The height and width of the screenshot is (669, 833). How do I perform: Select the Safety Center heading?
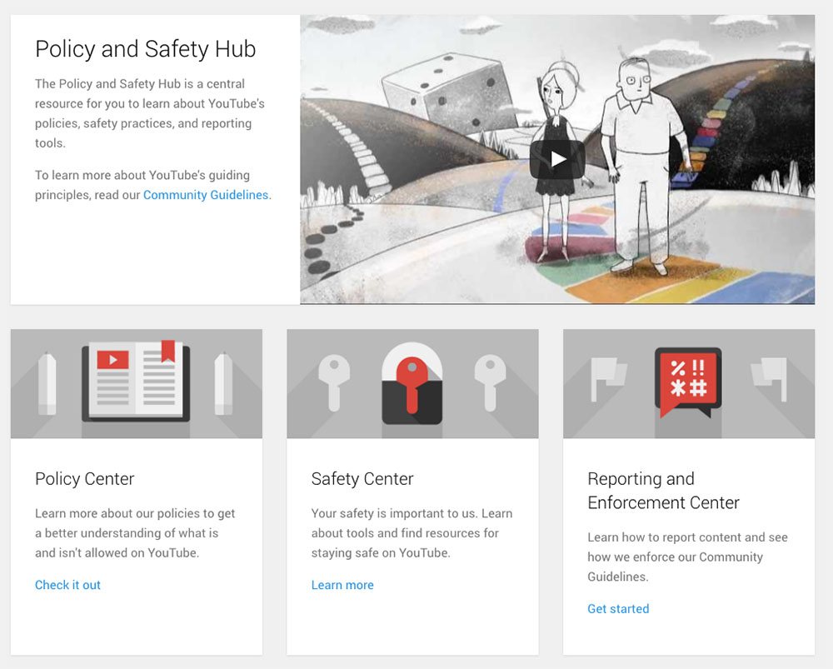pos(362,479)
